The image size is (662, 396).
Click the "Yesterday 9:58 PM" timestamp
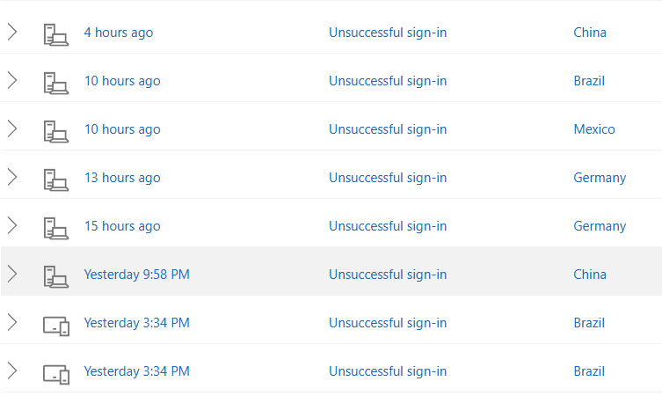coord(136,275)
